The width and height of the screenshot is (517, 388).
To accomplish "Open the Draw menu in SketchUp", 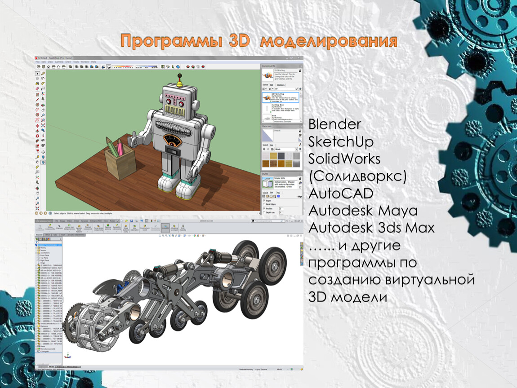I will 68,62.
